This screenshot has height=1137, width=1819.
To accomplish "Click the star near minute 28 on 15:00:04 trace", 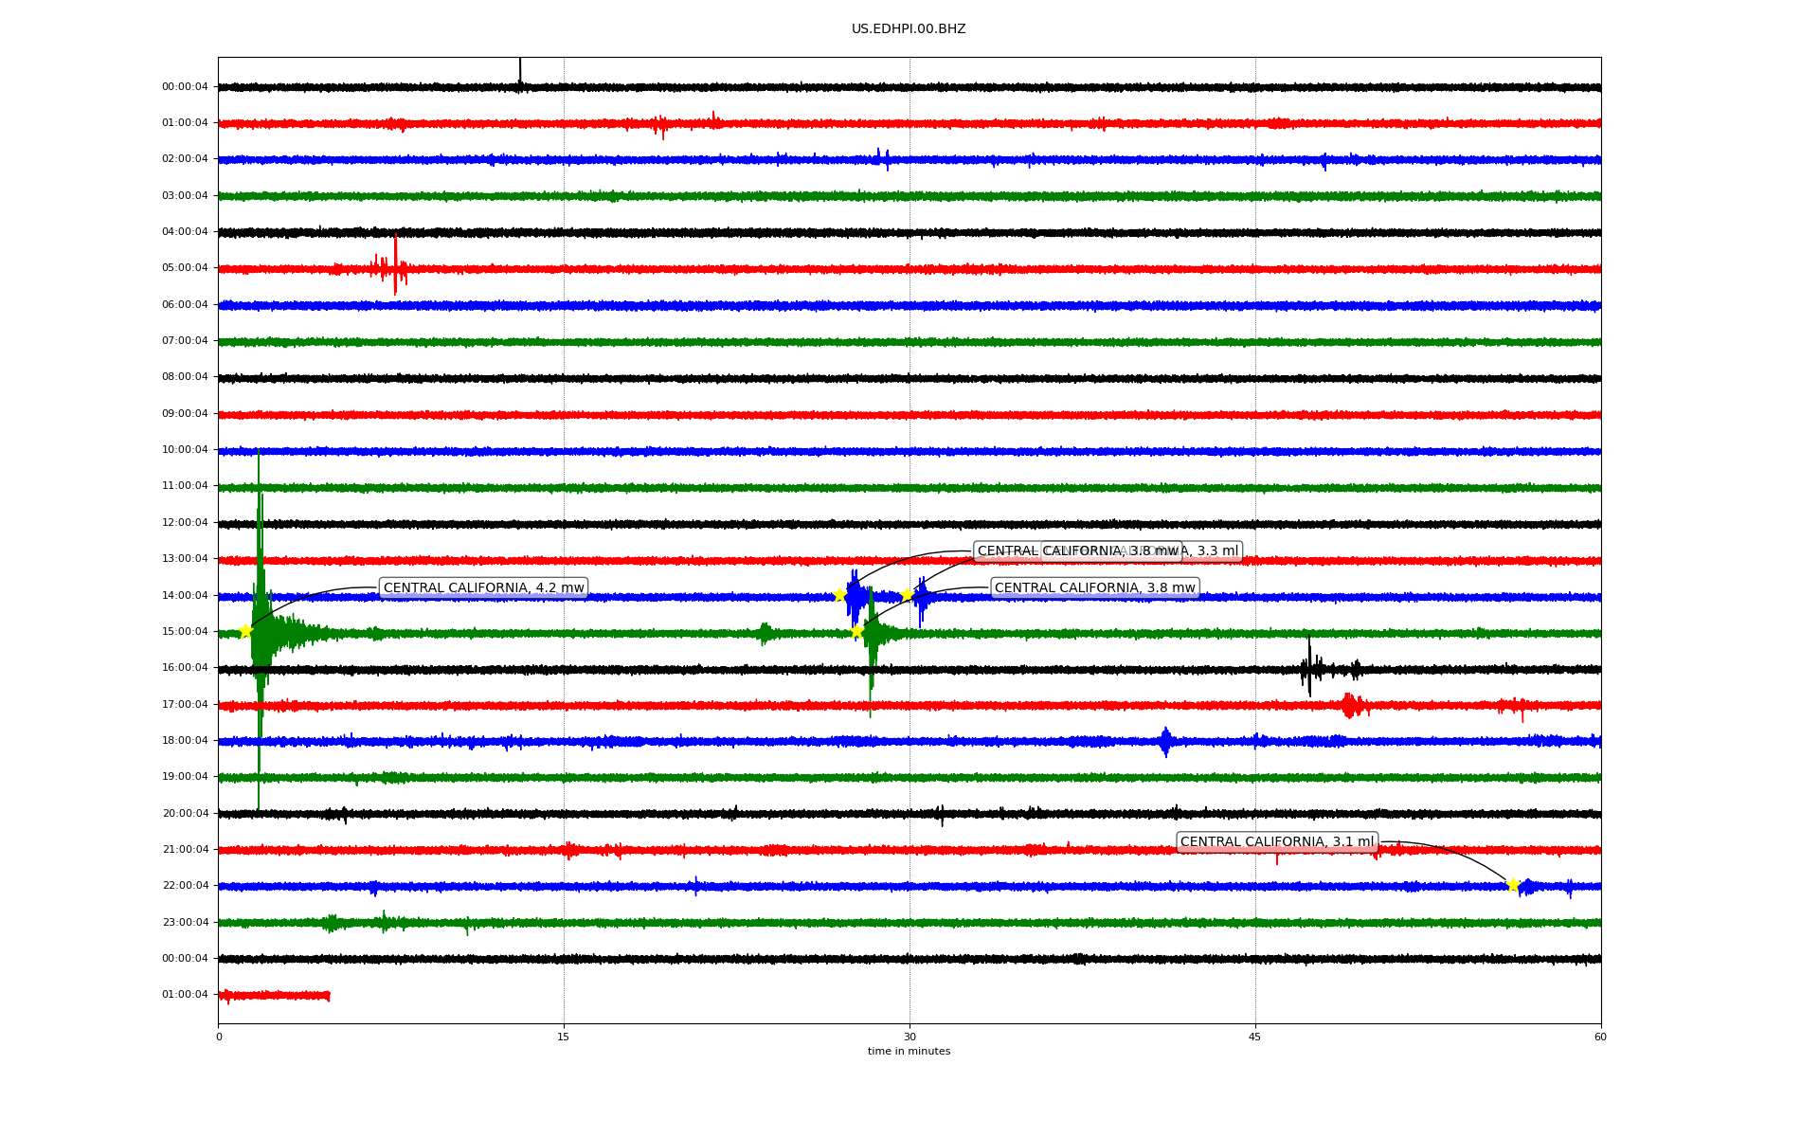I will tap(856, 631).
